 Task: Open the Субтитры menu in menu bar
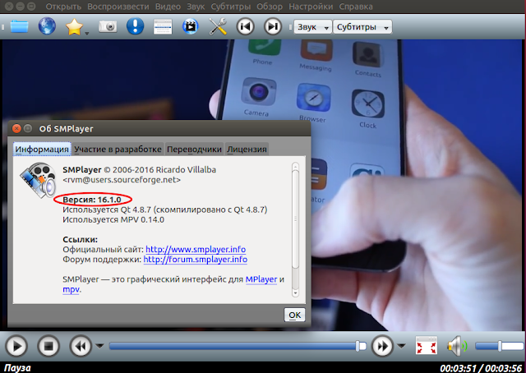point(231,7)
